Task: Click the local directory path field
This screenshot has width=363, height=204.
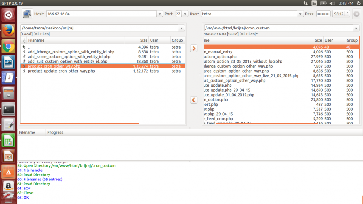Action: (x=99, y=28)
